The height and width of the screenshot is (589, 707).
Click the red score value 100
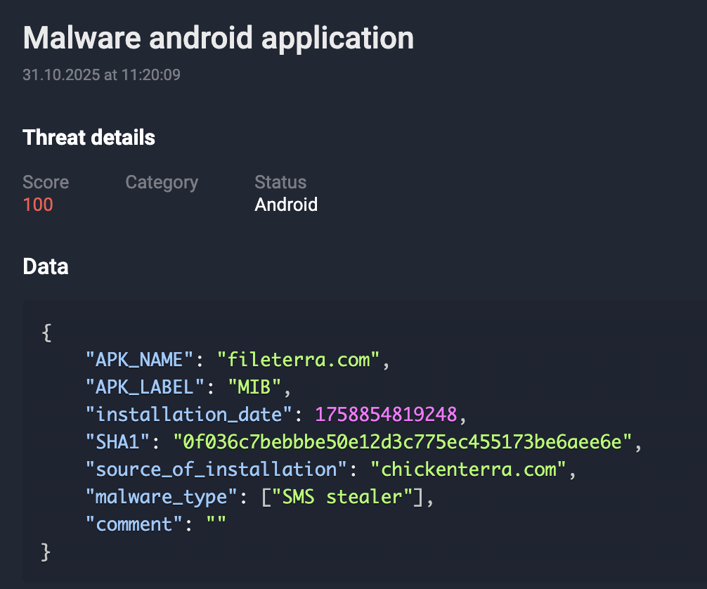[38, 205]
